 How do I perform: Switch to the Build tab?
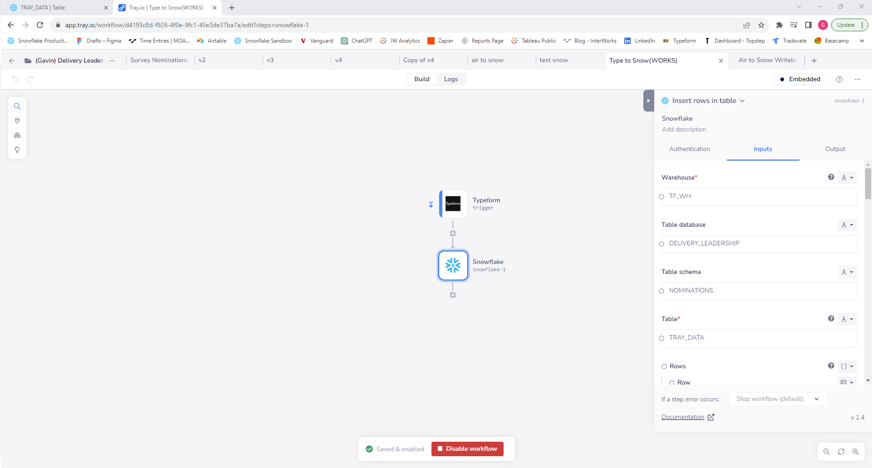422,79
